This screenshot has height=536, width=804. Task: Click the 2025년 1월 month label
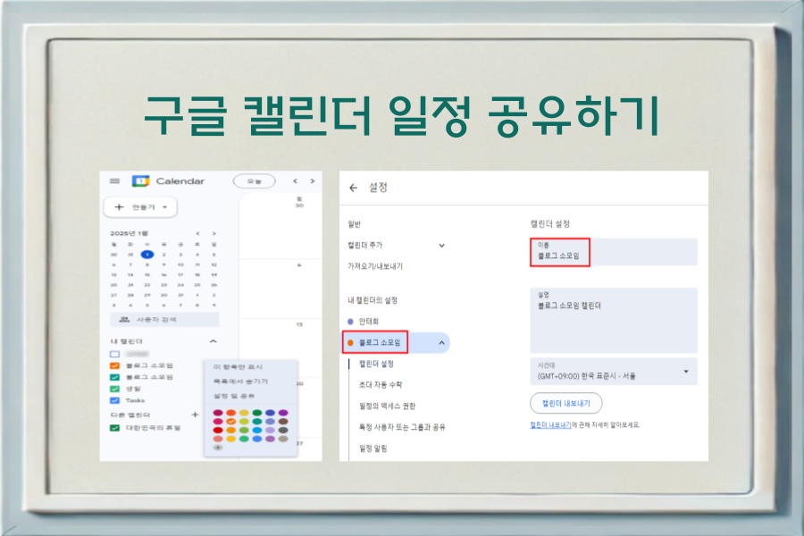(129, 233)
